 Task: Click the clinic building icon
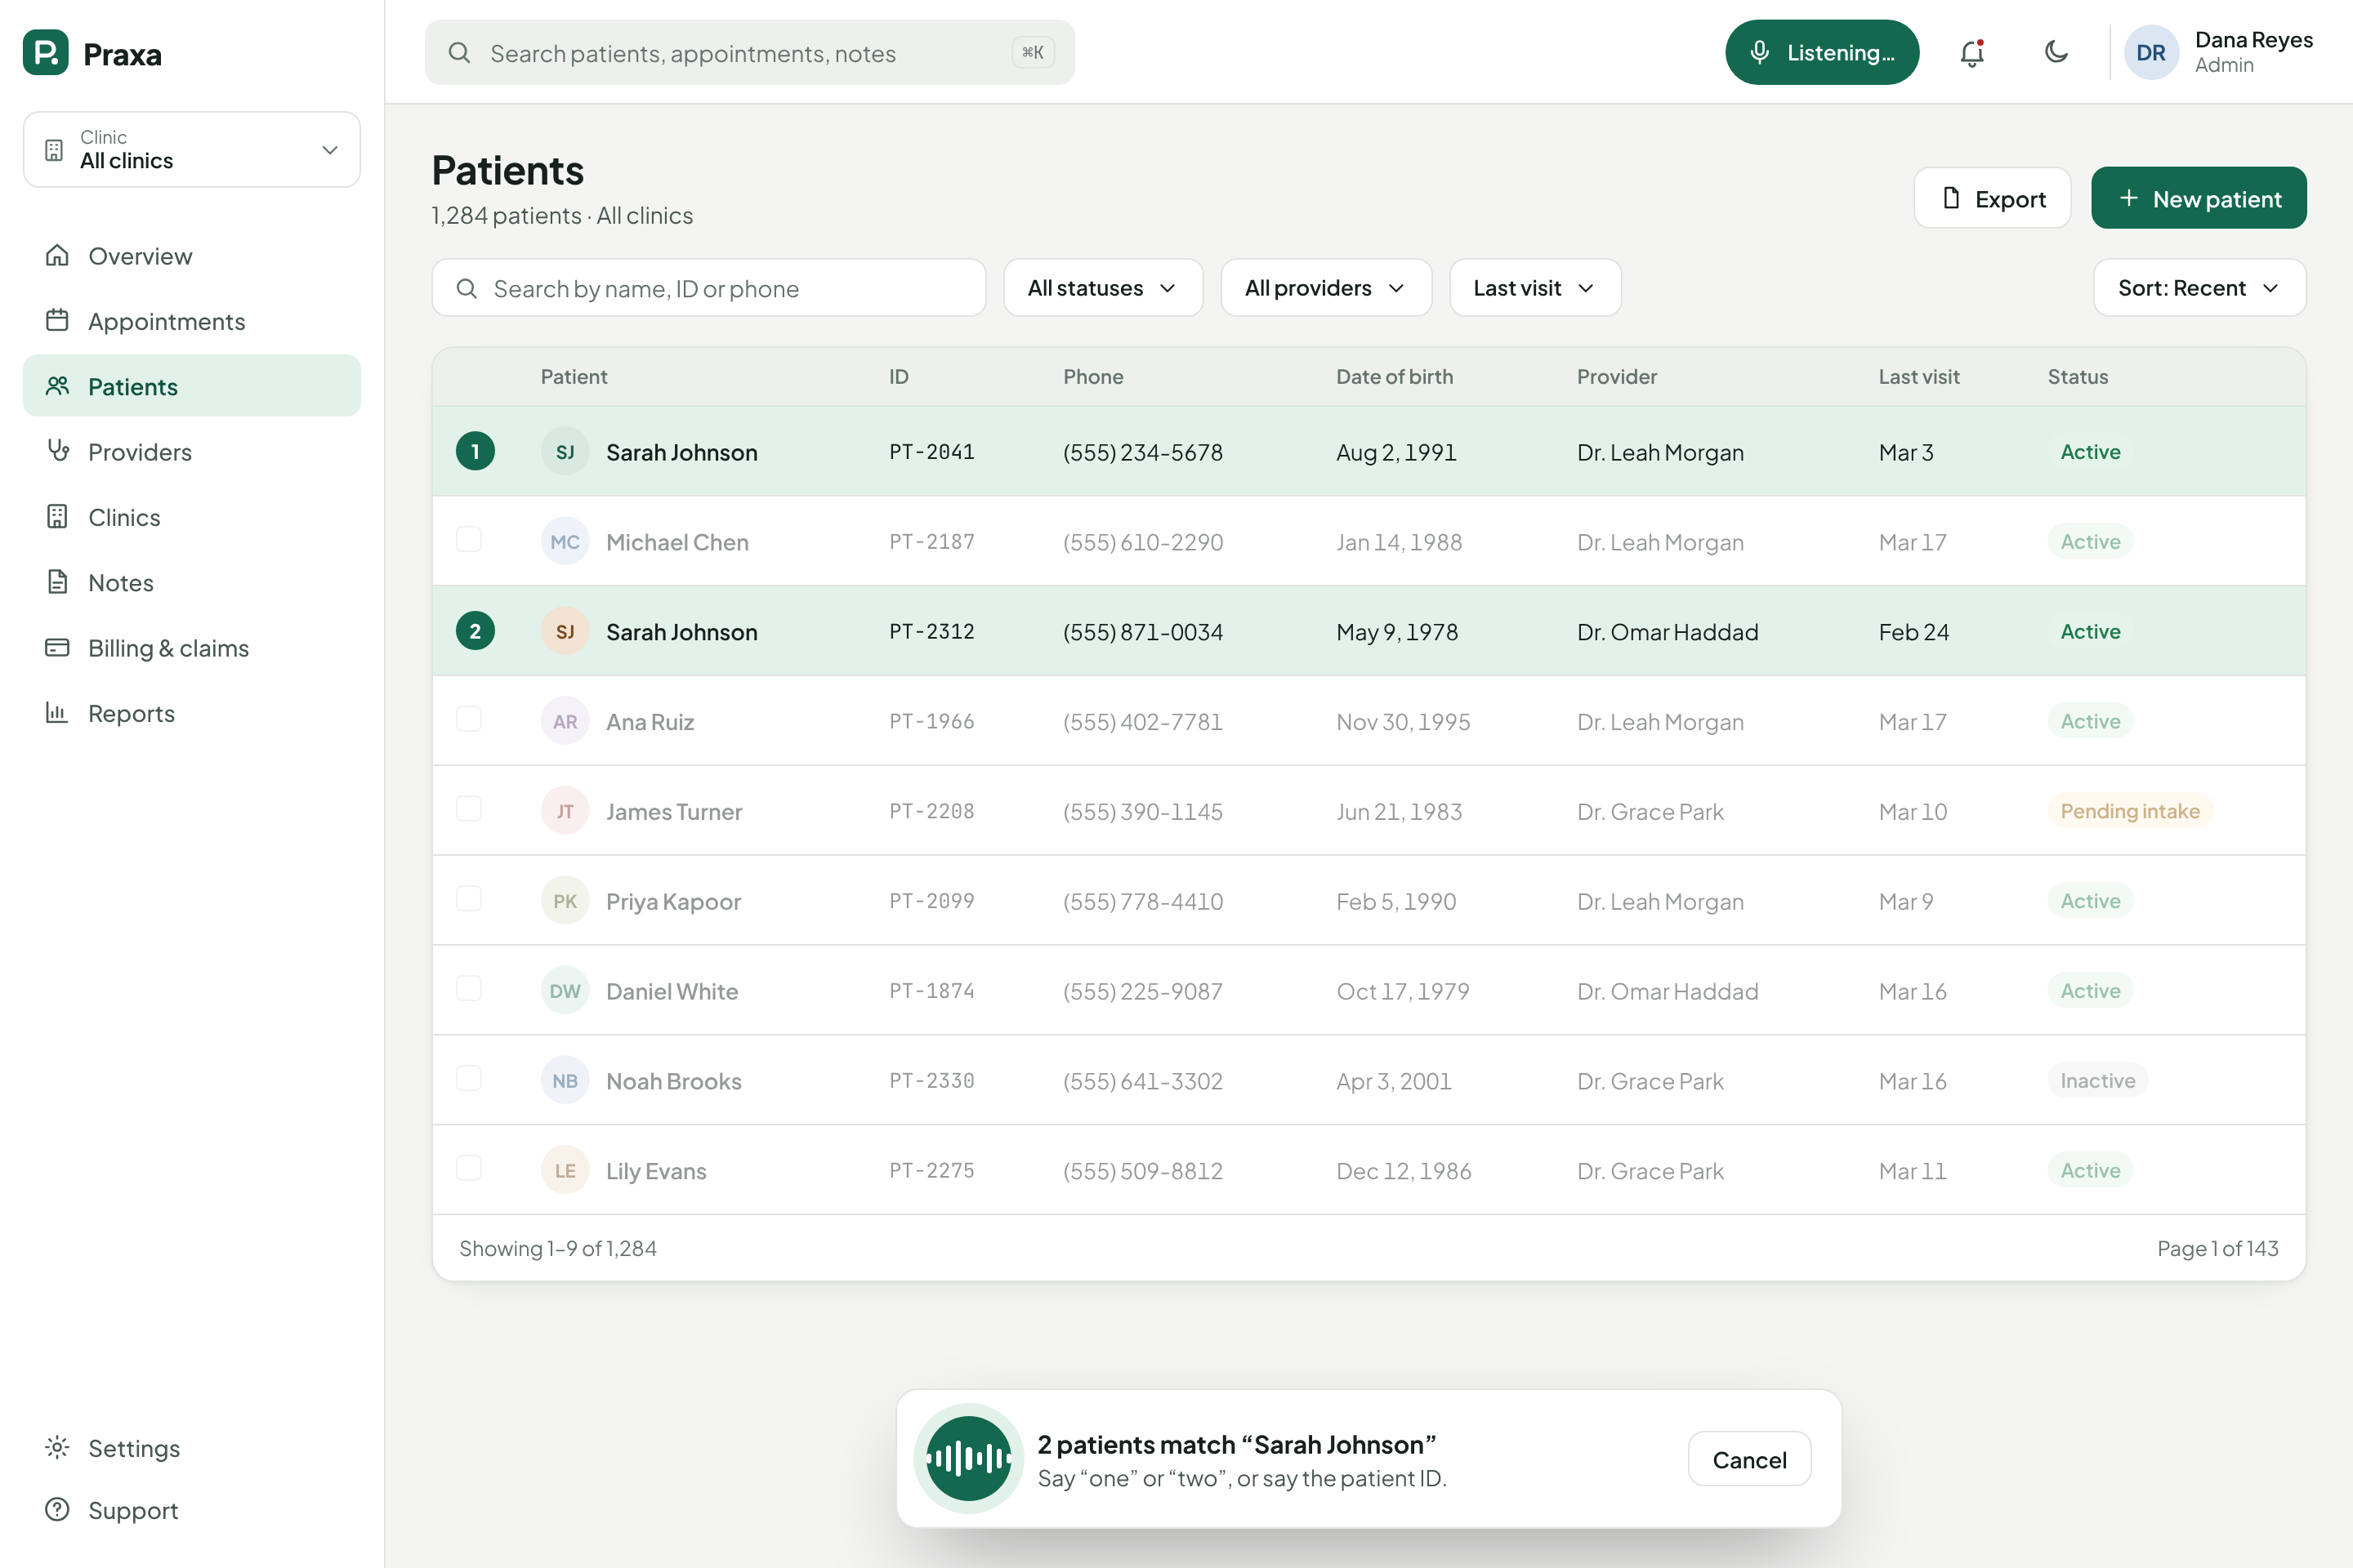click(54, 150)
